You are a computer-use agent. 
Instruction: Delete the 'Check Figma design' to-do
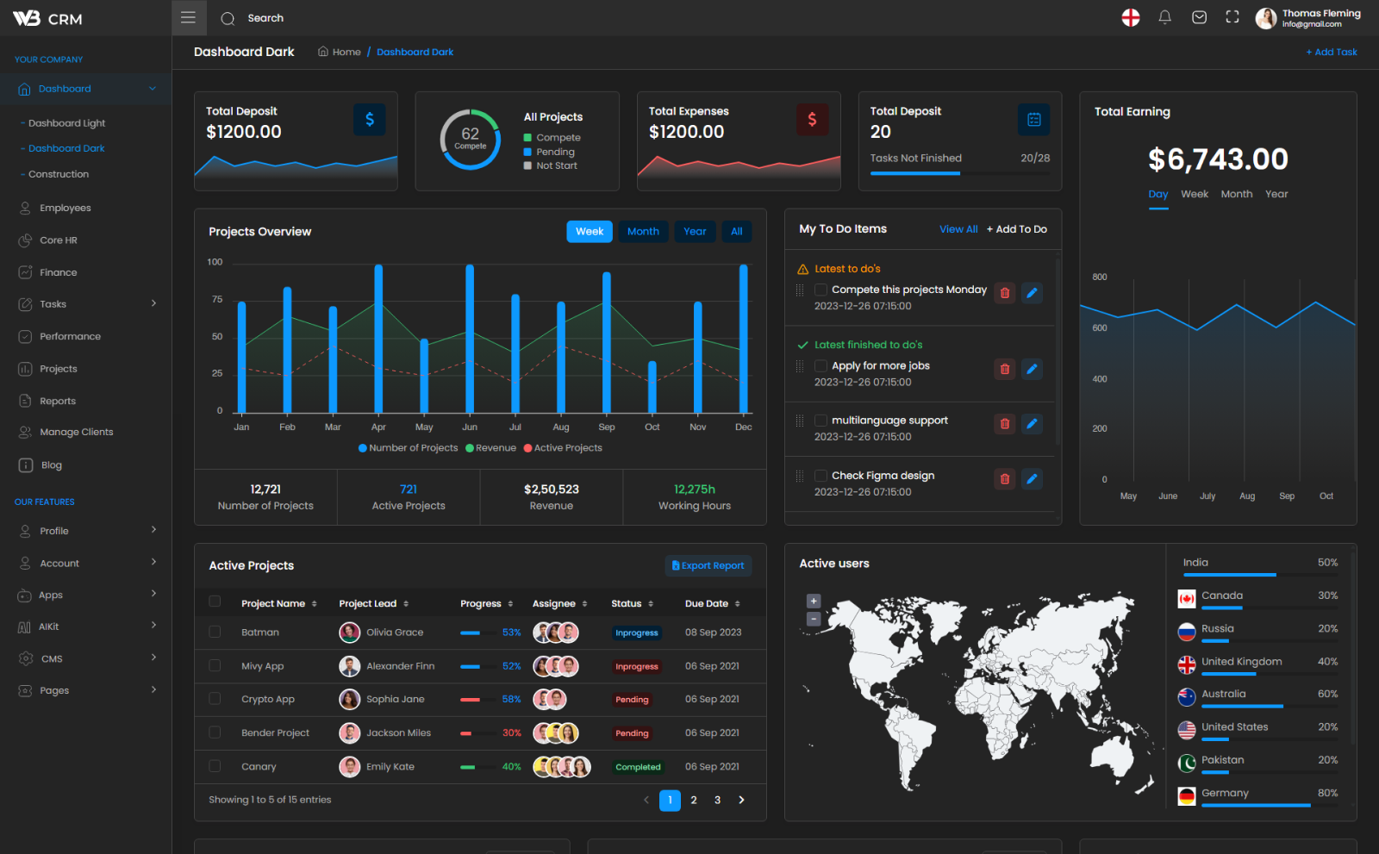click(x=1004, y=478)
